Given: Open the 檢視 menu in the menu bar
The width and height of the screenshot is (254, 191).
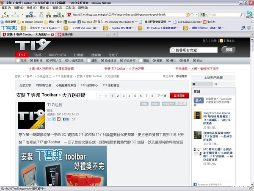Looking at the screenshot, I should tap(29, 8).
